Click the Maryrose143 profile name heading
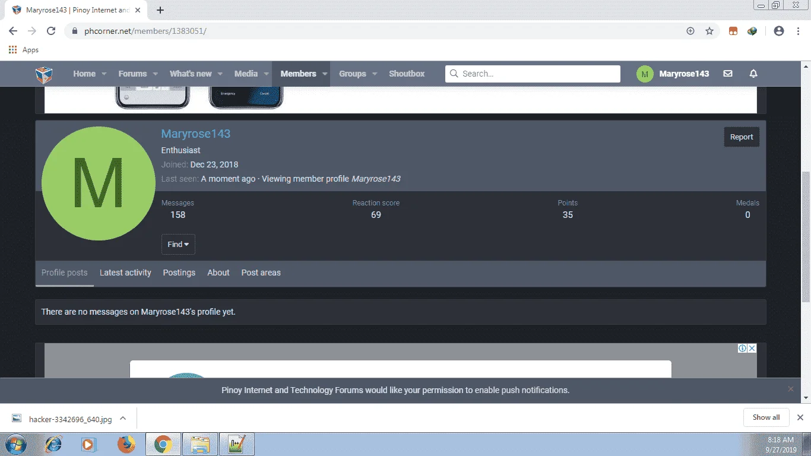811x456 pixels. 196,134
